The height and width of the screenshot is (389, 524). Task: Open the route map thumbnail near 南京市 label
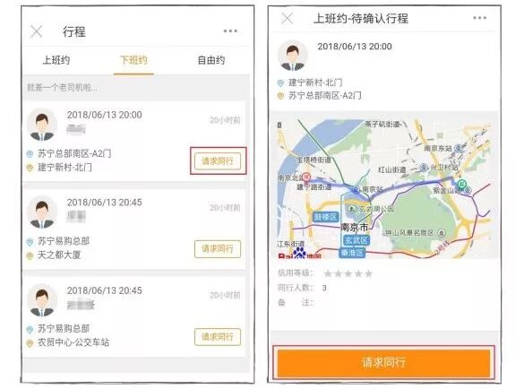coord(383,188)
